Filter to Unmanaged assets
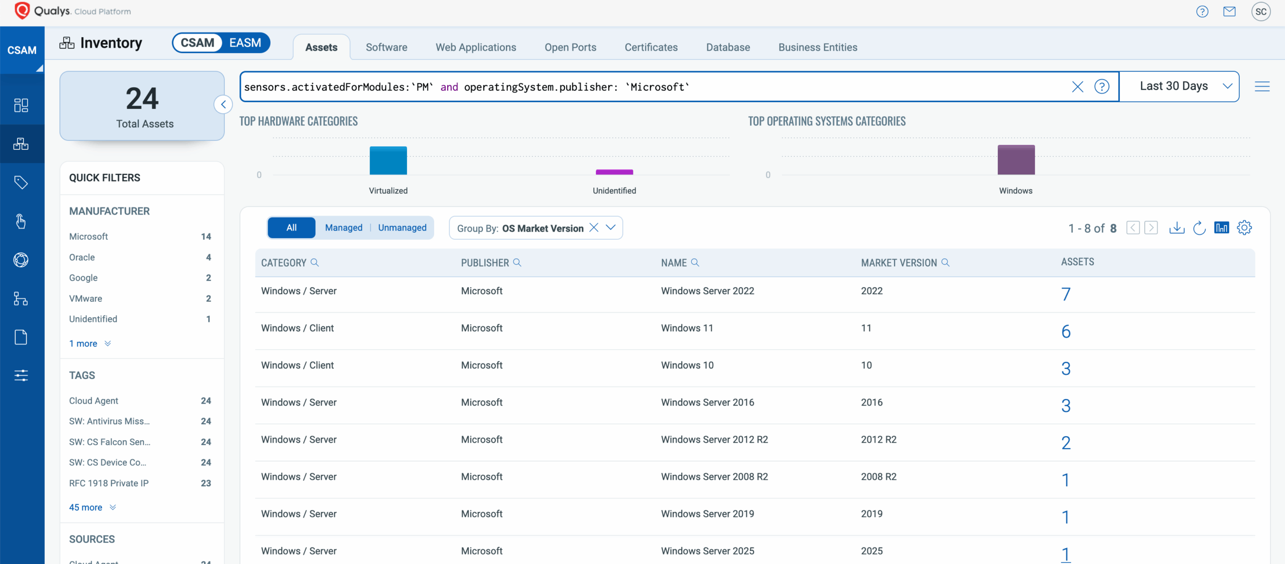This screenshot has width=1285, height=564. click(402, 228)
